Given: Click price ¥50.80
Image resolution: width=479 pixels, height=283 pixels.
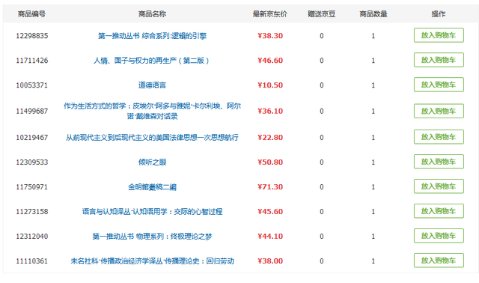Looking at the screenshot, I should 270,162.
